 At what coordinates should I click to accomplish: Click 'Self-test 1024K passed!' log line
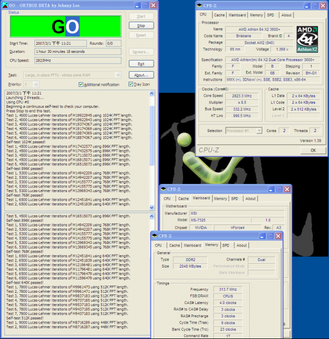point(26,142)
